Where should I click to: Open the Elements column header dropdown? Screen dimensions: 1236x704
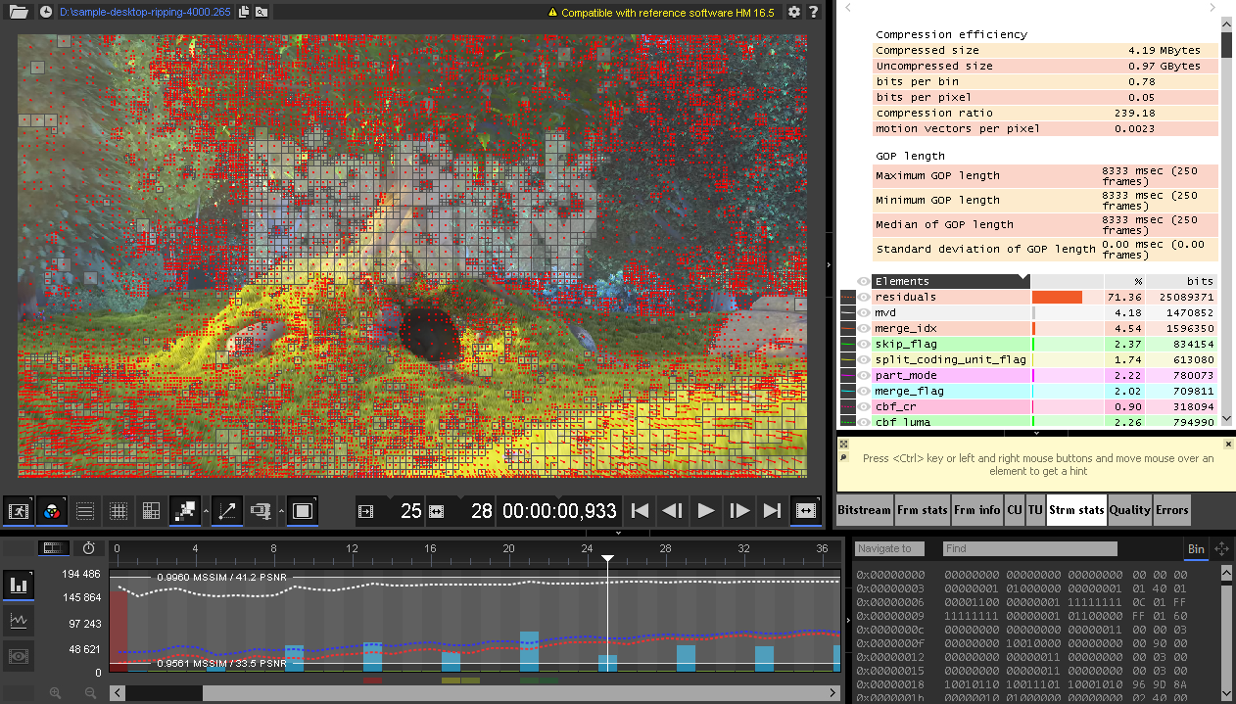tap(1023, 281)
